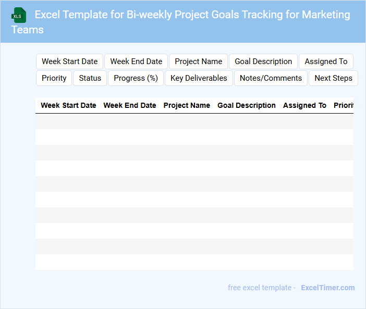Choose the Goal Description tag
Viewport: 366px width, 309px height.
(263, 61)
